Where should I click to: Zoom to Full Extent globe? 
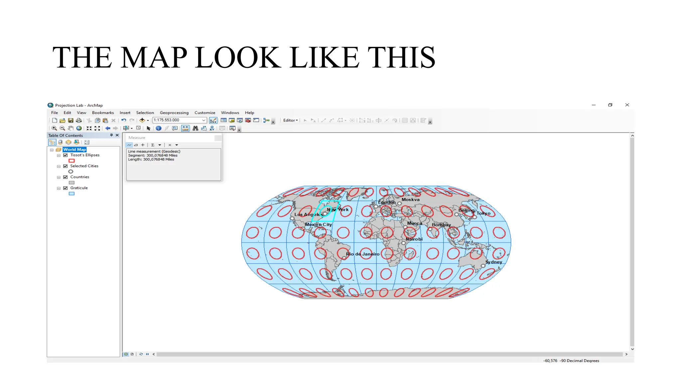pyautogui.click(x=79, y=128)
